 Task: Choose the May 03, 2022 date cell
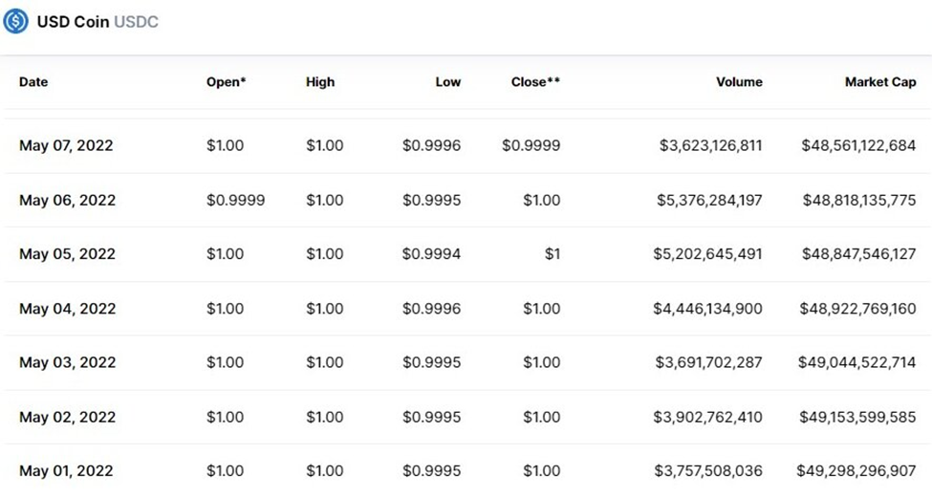67,362
